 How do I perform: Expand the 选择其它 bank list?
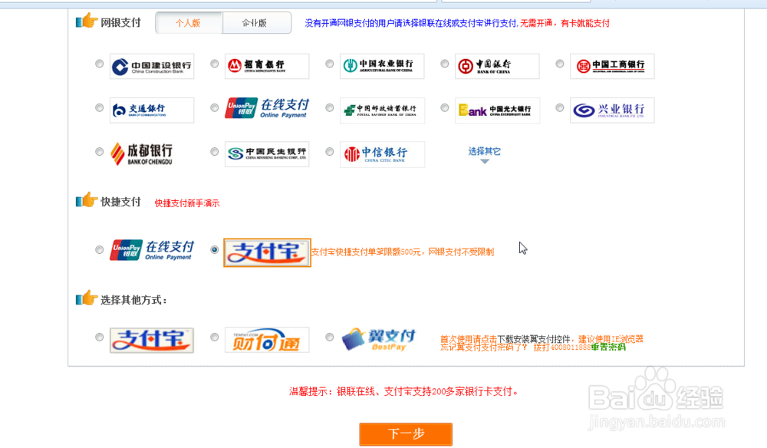point(484,154)
